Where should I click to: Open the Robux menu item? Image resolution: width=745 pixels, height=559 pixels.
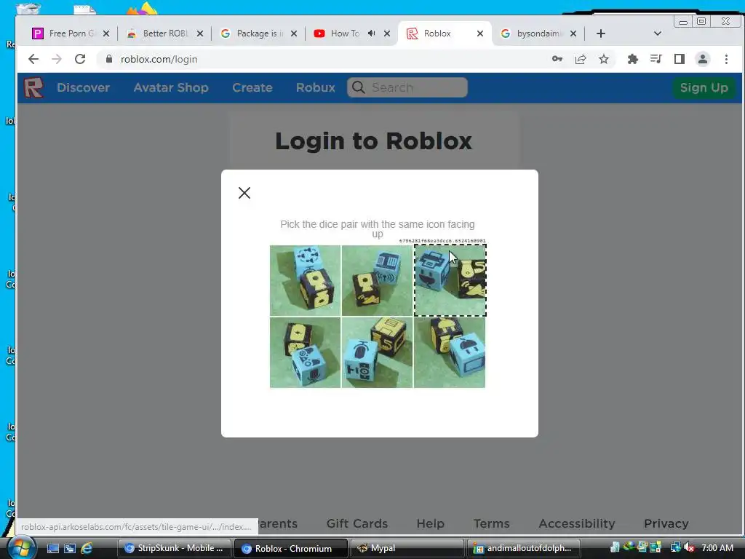click(x=316, y=87)
